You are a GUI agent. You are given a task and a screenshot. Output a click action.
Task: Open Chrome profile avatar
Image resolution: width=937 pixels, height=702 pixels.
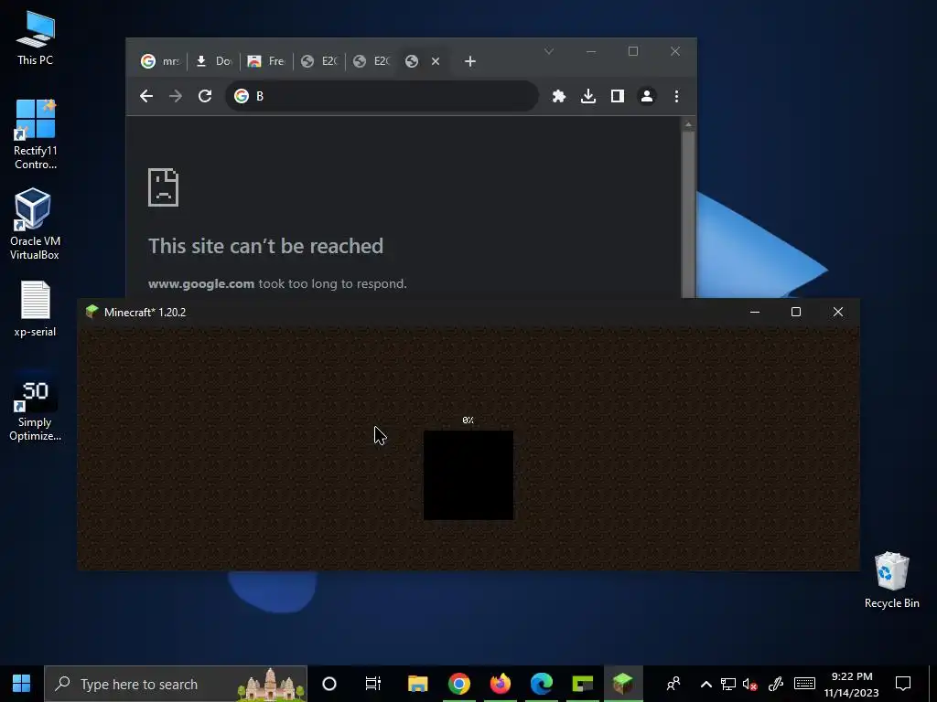tap(647, 96)
